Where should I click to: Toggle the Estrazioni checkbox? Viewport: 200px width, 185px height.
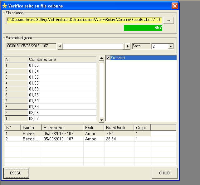tap(108, 58)
